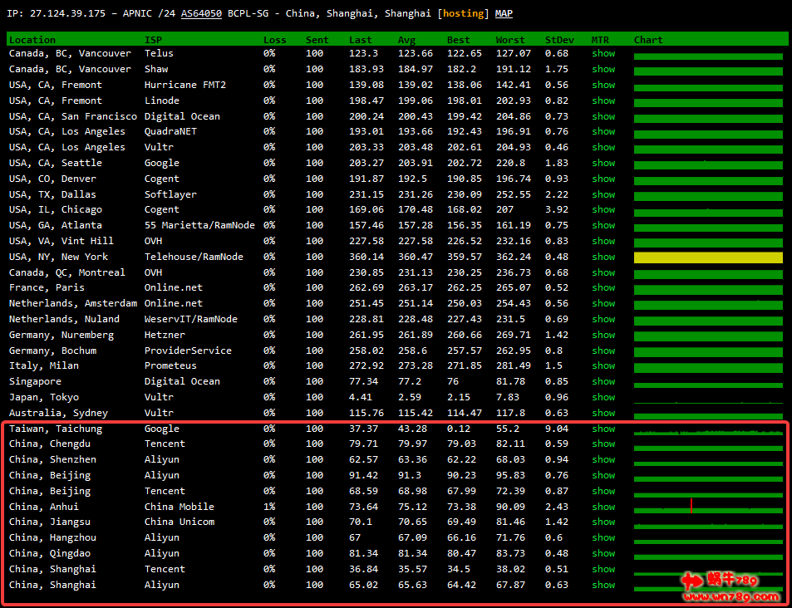
Task: Show MTR for Chicago Cogent row
Action: click(603, 209)
